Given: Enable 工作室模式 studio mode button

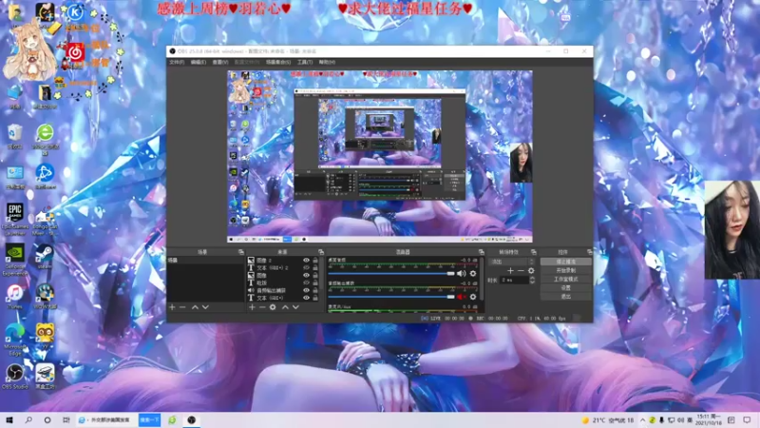Looking at the screenshot, I should 565,279.
